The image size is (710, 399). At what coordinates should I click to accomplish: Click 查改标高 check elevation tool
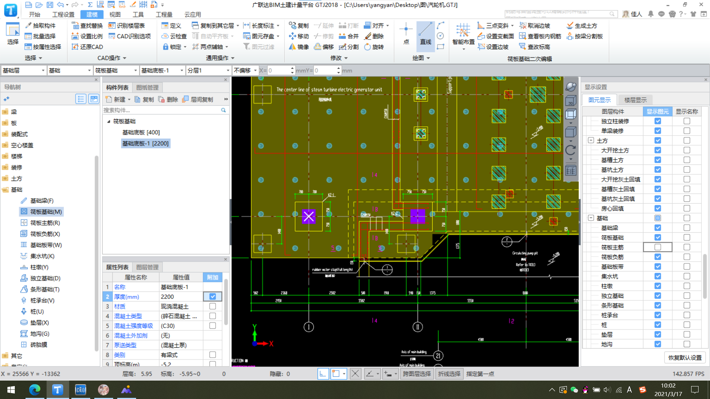point(535,47)
